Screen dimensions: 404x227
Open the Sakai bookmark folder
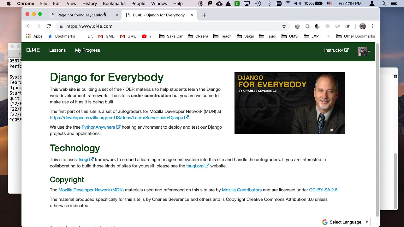coord(245,36)
